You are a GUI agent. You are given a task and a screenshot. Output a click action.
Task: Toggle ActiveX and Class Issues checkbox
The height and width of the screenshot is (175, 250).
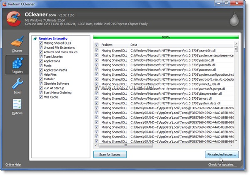point(41,52)
